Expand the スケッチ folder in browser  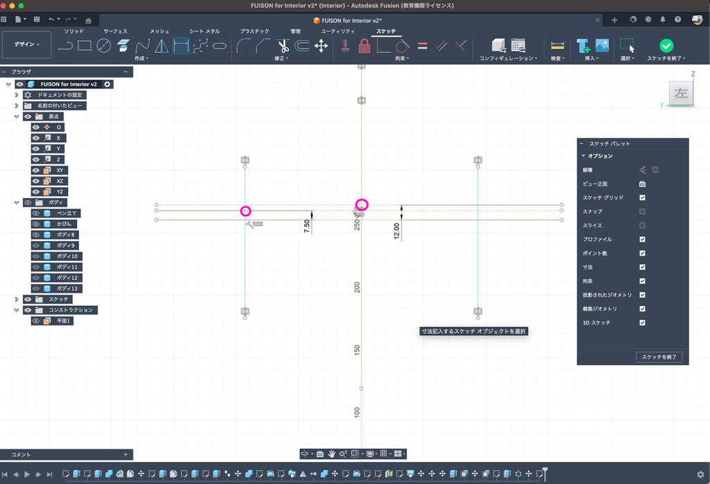click(x=17, y=299)
